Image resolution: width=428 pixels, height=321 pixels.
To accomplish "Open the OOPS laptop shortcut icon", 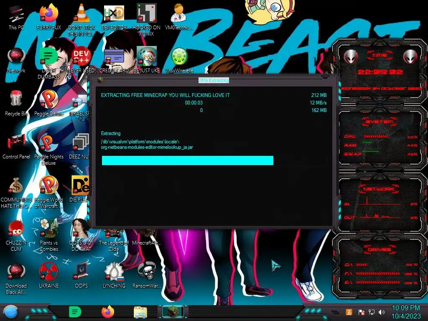I will click(81, 271).
